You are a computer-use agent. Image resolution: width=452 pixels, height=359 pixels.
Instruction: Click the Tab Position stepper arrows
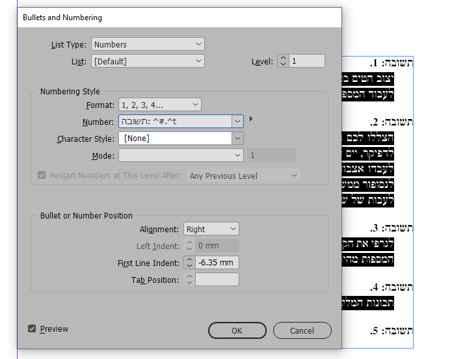189,280
